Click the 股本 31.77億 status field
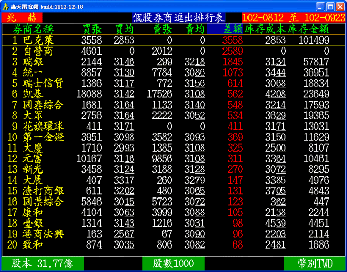 tap(42, 264)
